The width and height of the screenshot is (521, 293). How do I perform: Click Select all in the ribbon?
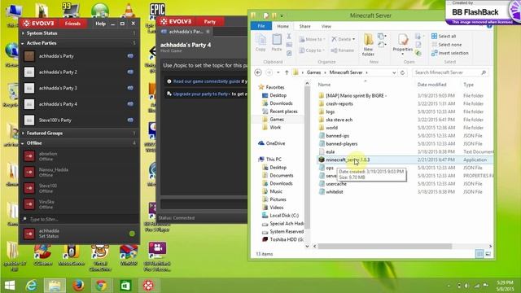click(444, 36)
